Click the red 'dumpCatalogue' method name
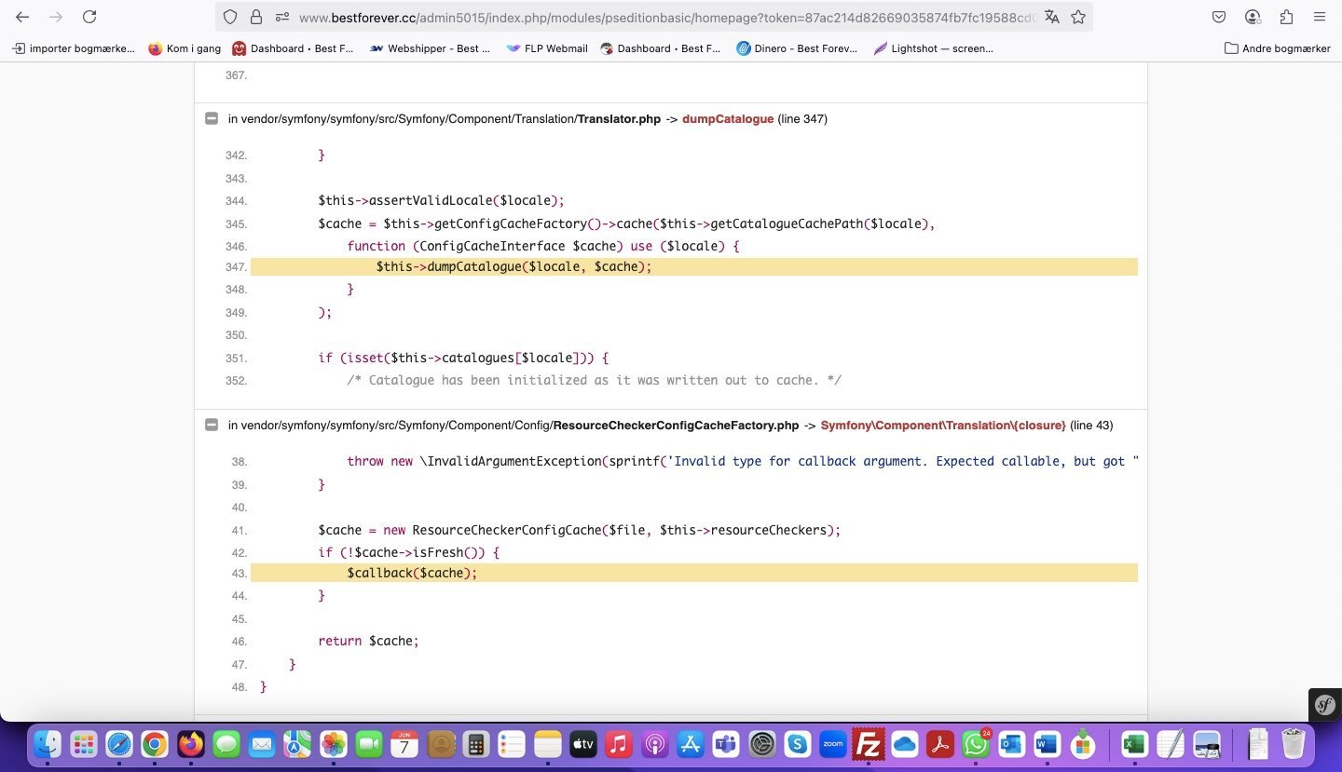1342x772 pixels. (x=728, y=119)
